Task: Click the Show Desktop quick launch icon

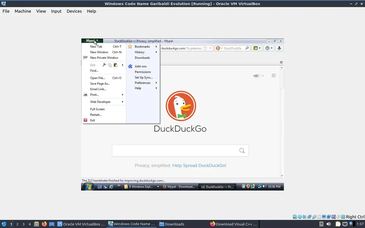Action: point(100,187)
